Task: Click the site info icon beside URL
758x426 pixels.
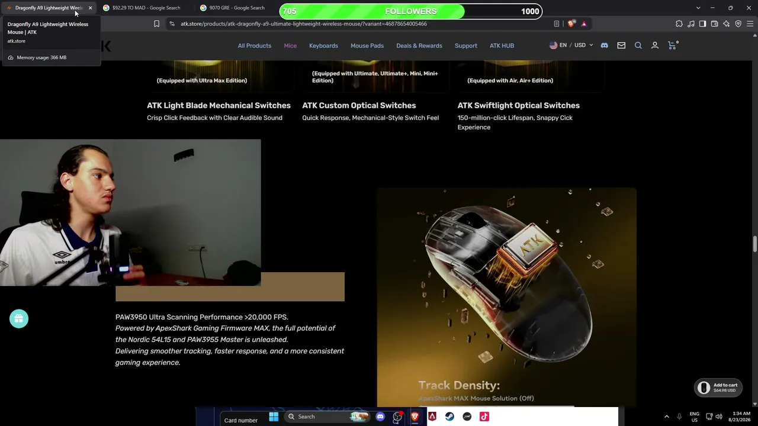Action: [172, 24]
